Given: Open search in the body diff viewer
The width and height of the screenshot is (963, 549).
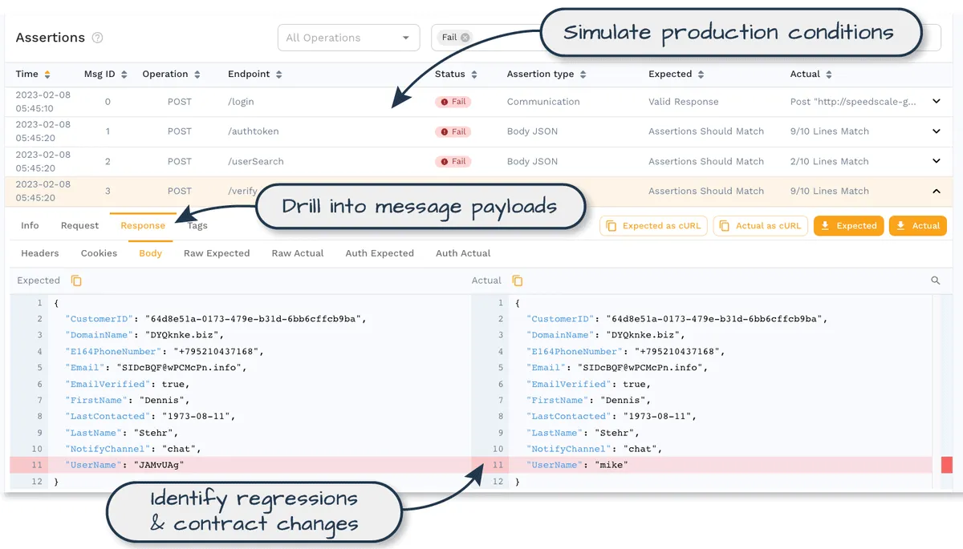Looking at the screenshot, I should [936, 281].
